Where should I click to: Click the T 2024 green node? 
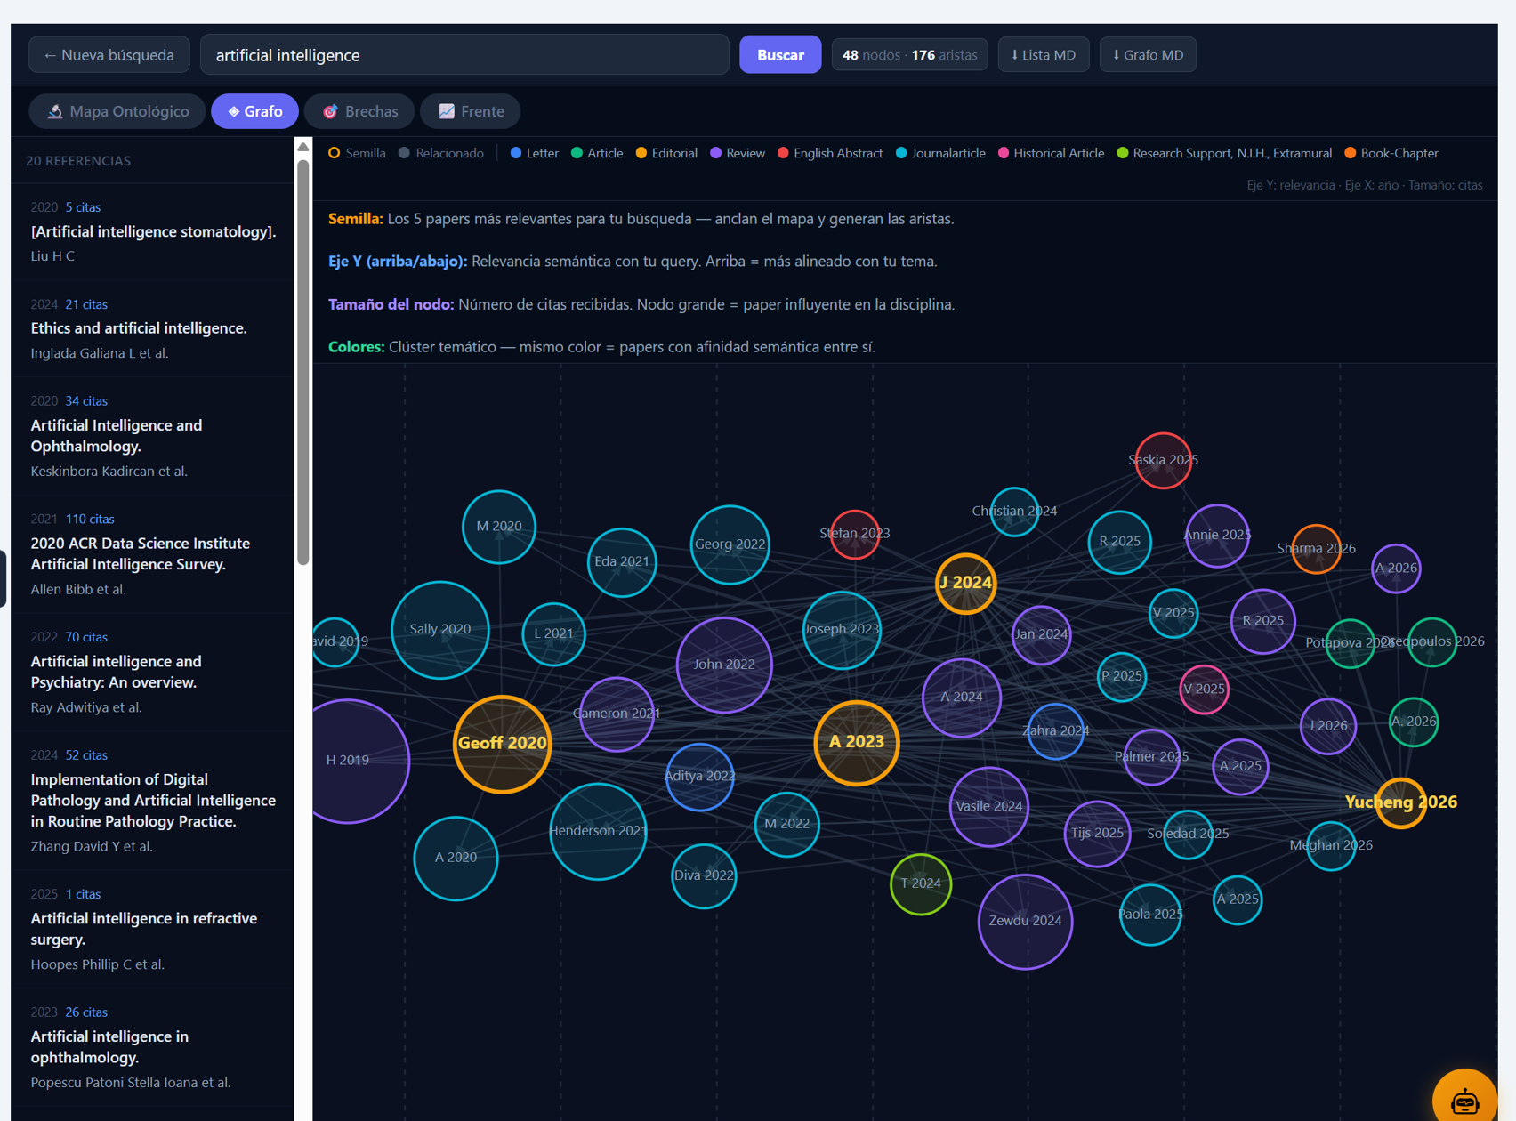(921, 884)
